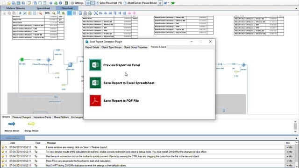Switch to the Material Streams tab
Screen dimensions: 299x168
15,8
